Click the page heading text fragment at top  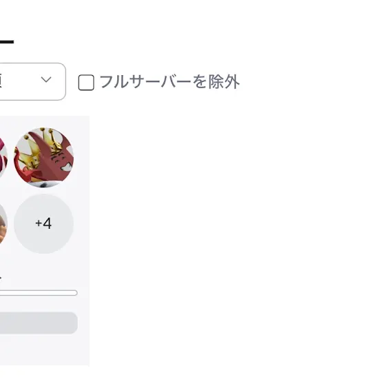7,42
